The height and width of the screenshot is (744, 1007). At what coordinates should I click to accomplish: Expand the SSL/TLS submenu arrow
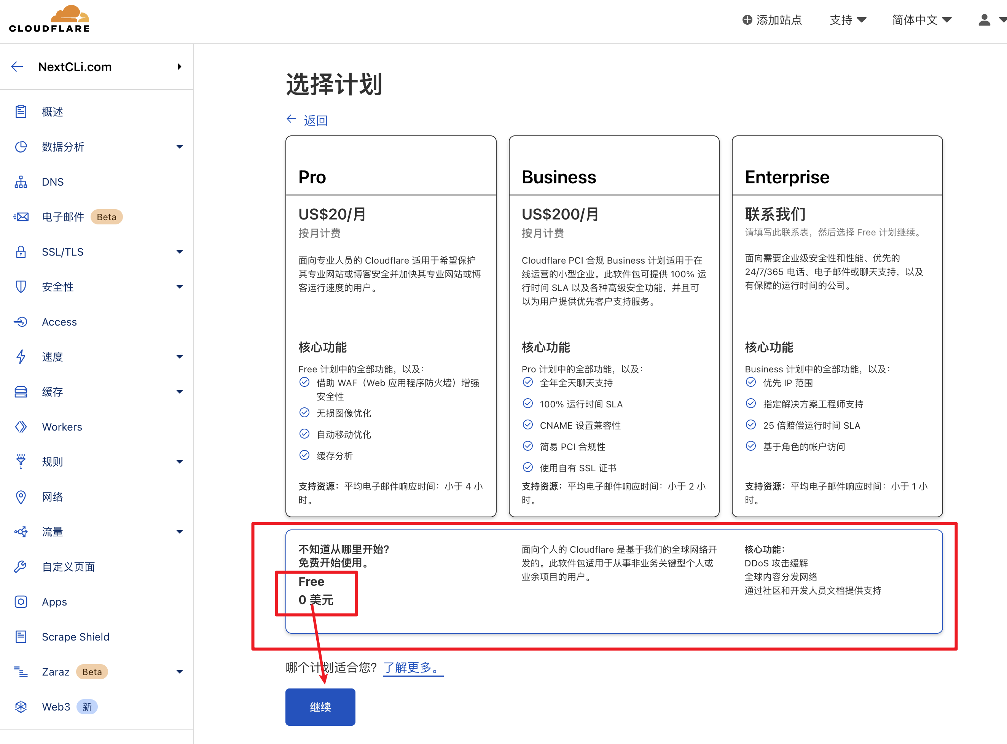pos(179,252)
